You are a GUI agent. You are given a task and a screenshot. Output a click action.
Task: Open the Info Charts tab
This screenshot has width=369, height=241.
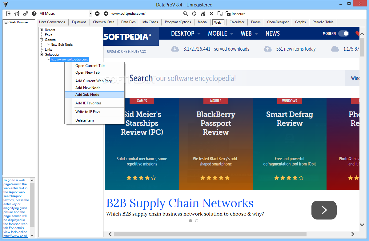tap(150, 22)
